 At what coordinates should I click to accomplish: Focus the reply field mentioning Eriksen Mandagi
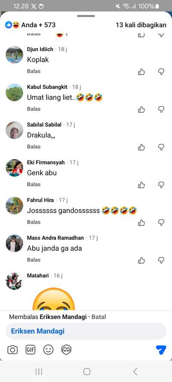point(86,331)
